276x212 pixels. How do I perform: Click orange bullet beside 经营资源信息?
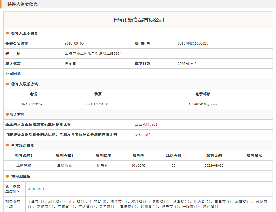[7, 145]
